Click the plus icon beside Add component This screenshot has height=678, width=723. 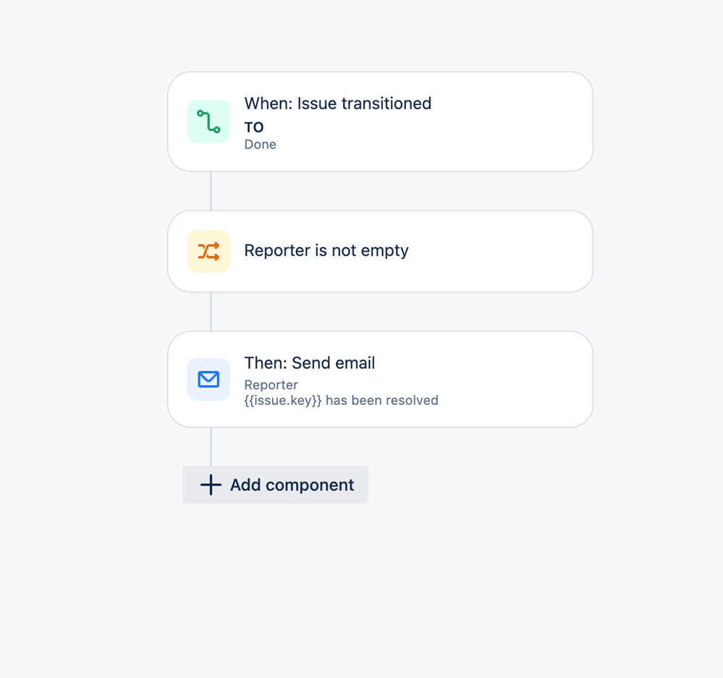[x=211, y=485]
